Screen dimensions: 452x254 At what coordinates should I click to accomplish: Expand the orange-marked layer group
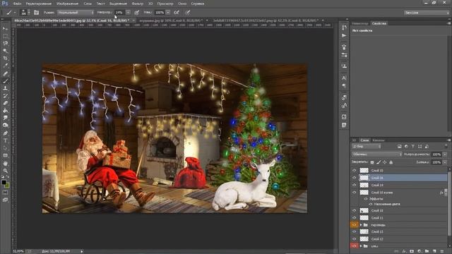(x=361, y=225)
